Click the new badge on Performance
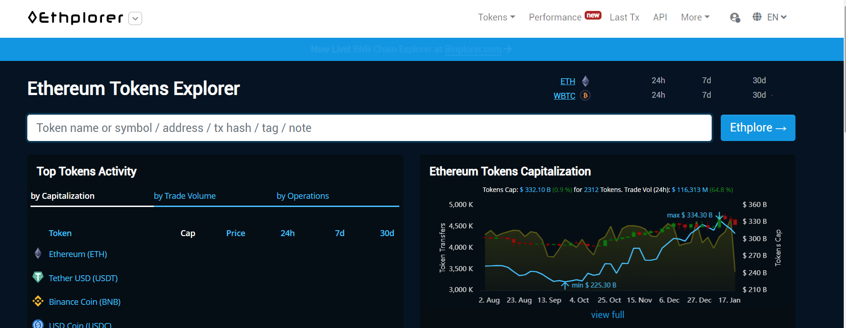Viewport: 846px width, 328px height. click(x=593, y=15)
